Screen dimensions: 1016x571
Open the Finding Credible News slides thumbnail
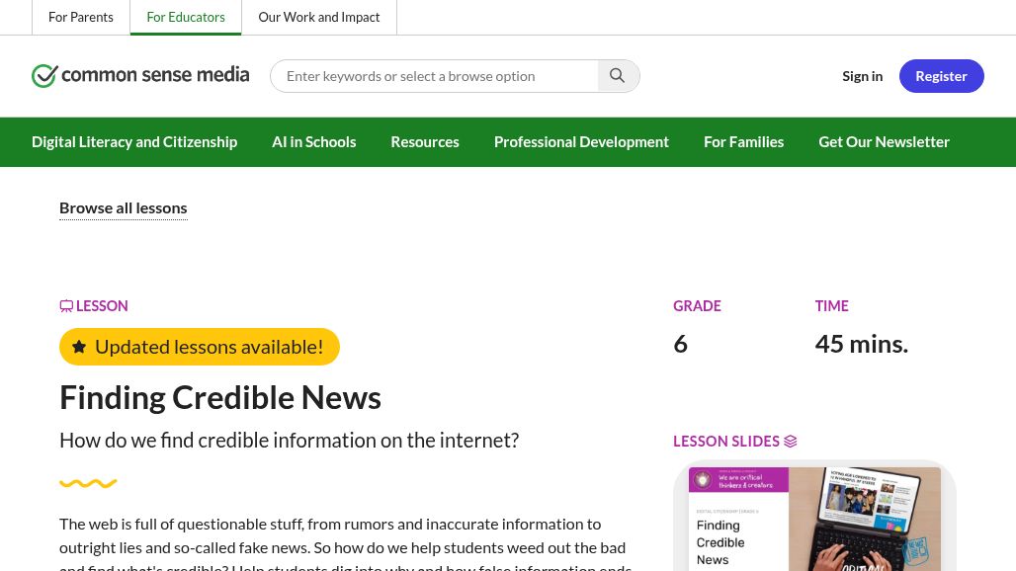(x=814, y=518)
